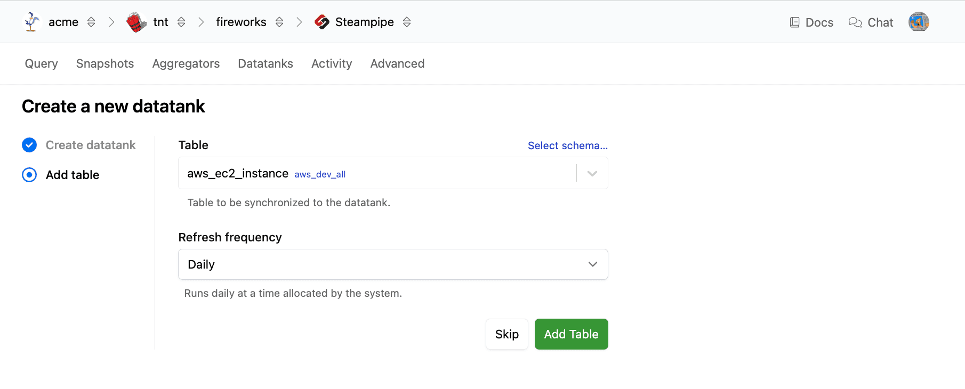Open the user avatar menu
The width and height of the screenshot is (965, 389).
pos(919,22)
